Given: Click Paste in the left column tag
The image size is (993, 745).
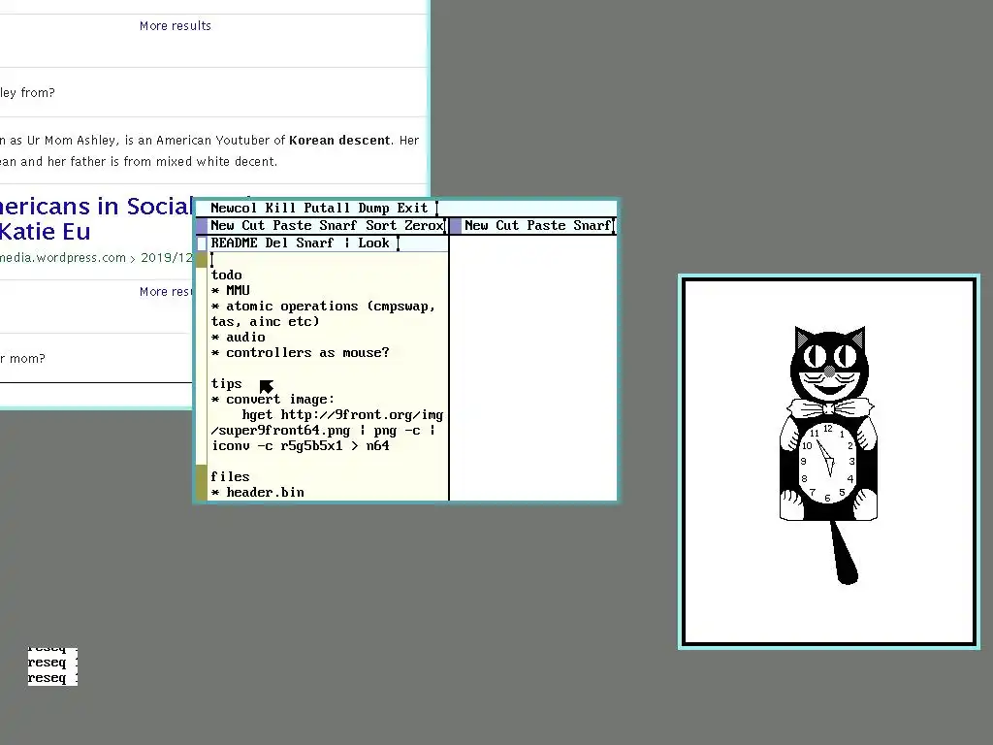Looking at the screenshot, I should click(292, 225).
